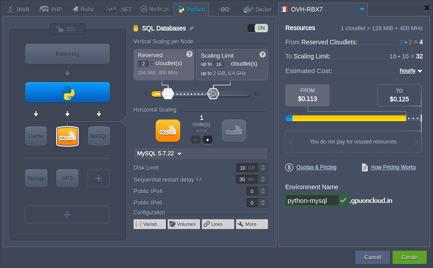Image resolution: width=433 pixels, height=268 pixels.
Task: Select the NoSQL node block
Action: pos(98,136)
